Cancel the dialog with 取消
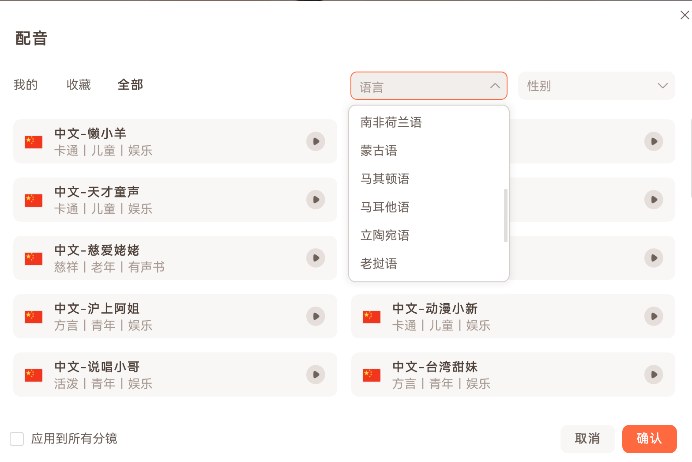The width and height of the screenshot is (692, 462). [587, 439]
